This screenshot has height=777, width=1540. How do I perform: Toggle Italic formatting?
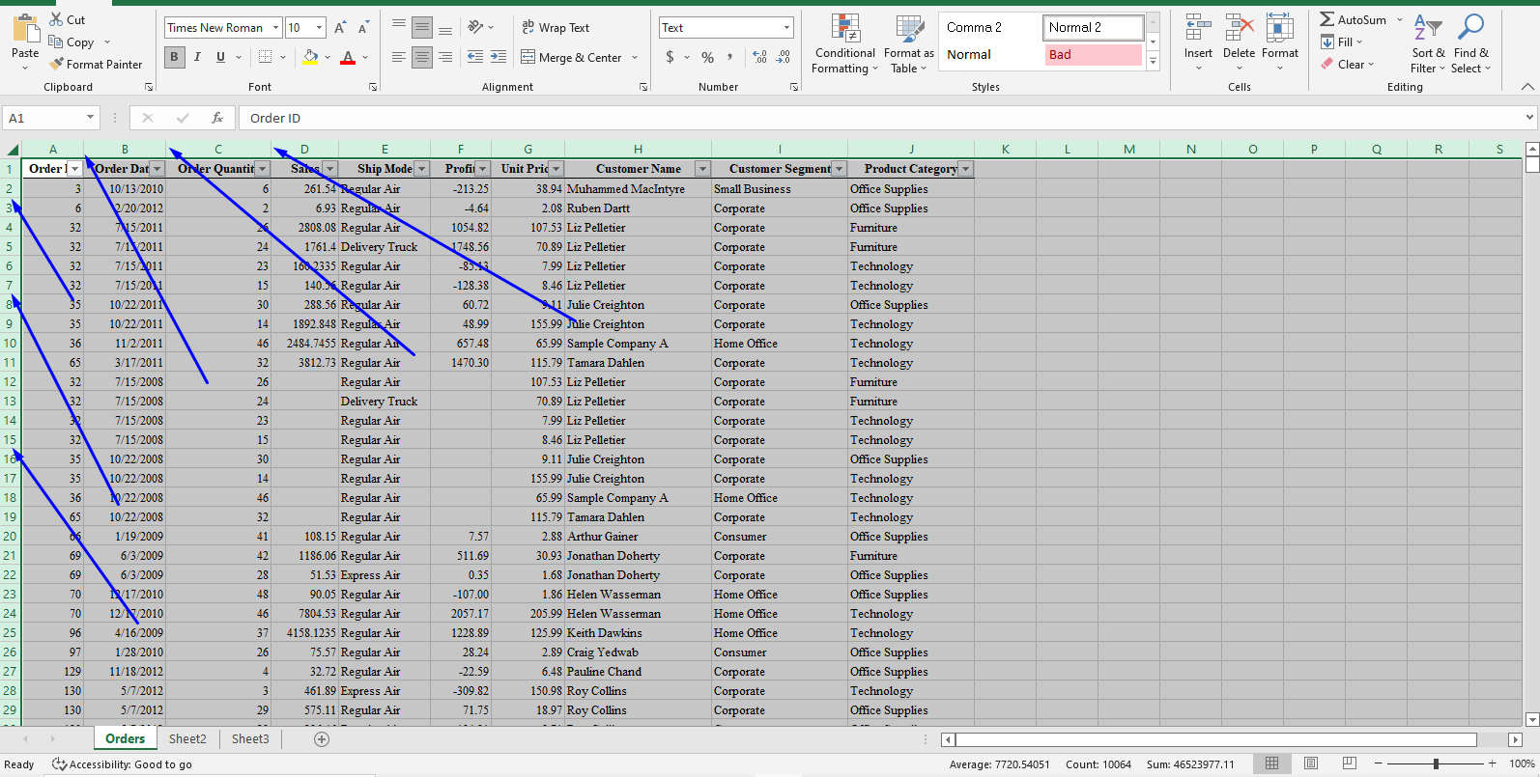click(x=197, y=57)
